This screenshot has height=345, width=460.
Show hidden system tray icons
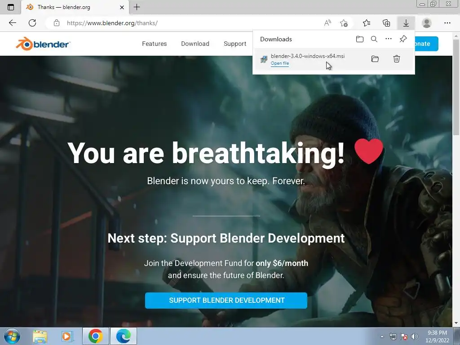[x=382, y=336]
